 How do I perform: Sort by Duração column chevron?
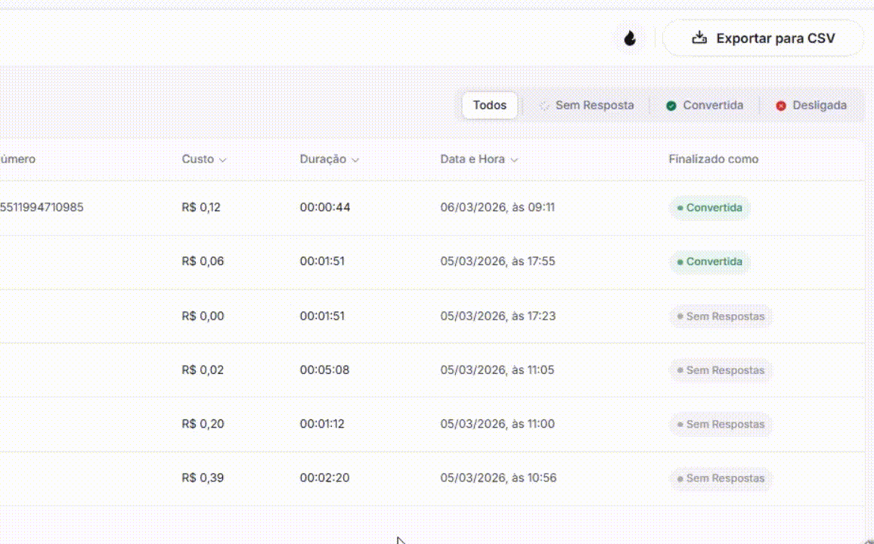(355, 160)
